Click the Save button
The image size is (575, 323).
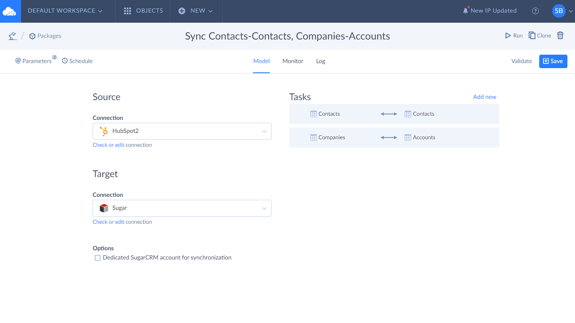(553, 61)
